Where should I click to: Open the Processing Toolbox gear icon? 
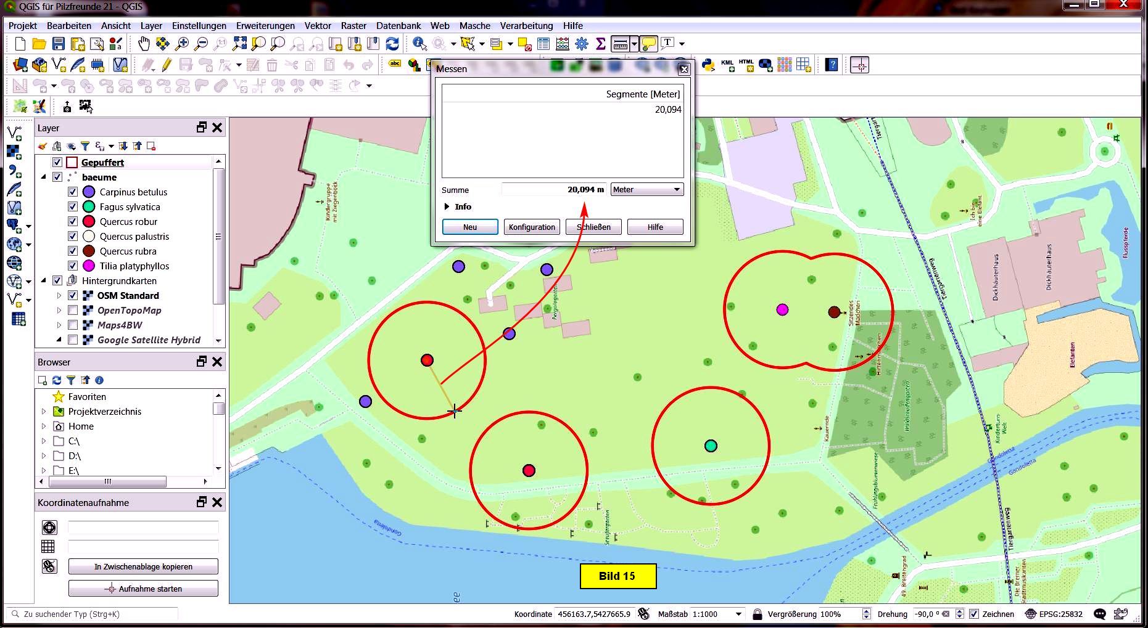pos(581,44)
